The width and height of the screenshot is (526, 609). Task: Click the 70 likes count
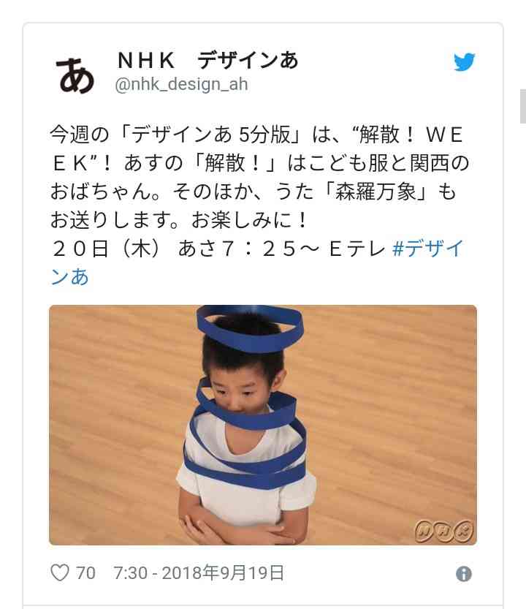coord(85,573)
